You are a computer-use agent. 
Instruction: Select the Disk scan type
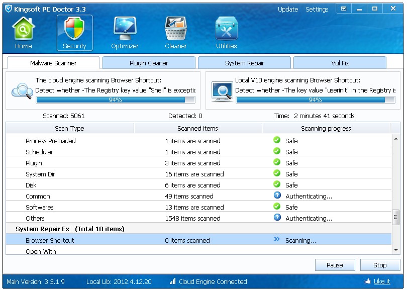click(31, 185)
